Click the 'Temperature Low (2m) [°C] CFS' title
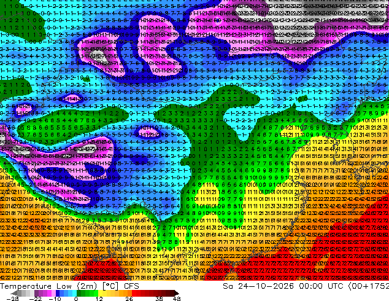Screen dimensions: 389x301 [69, 286]
